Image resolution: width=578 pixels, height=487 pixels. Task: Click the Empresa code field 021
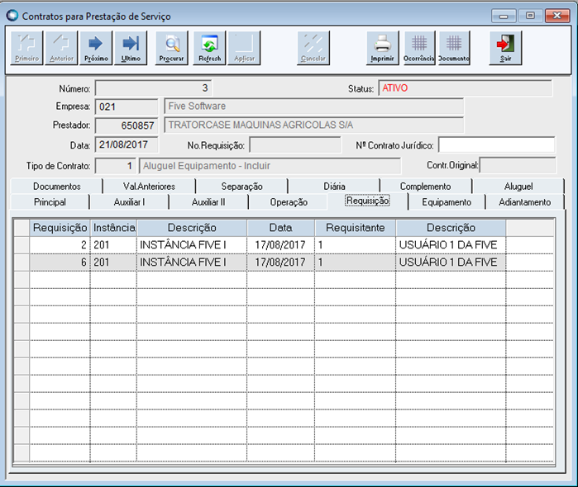pyautogui.click(x=127, y=106)
